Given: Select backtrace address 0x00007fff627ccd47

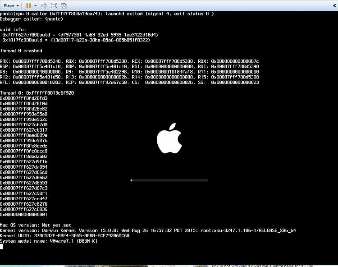Looking at the screenshot, I should point(24,198).
